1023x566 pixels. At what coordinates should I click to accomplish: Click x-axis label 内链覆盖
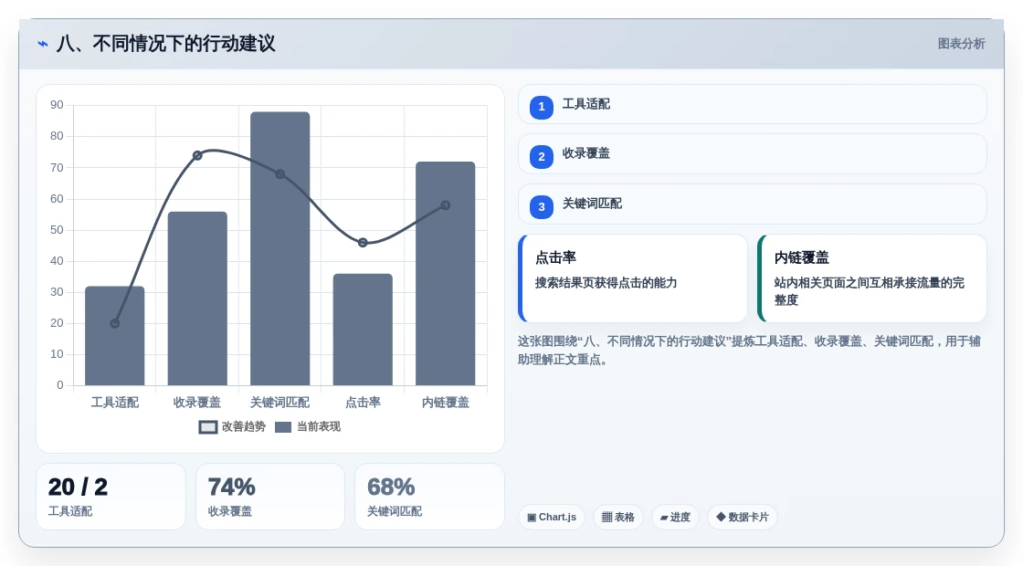[446, 403]
